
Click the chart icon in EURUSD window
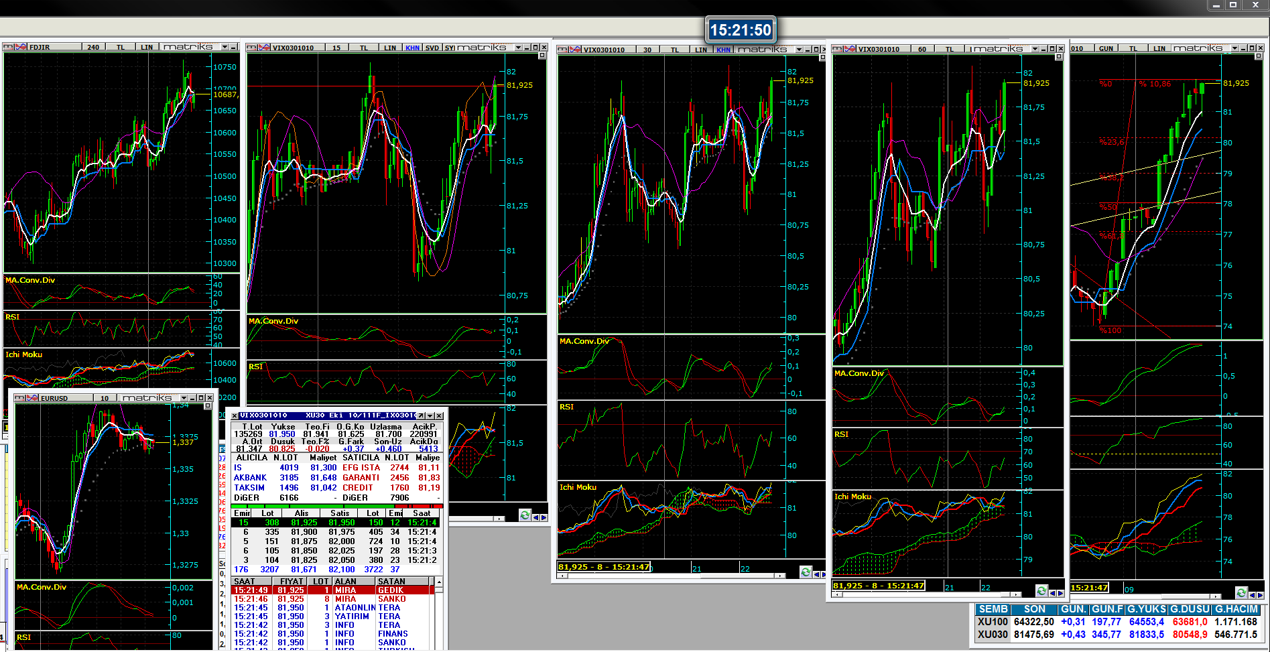point(33,398)
